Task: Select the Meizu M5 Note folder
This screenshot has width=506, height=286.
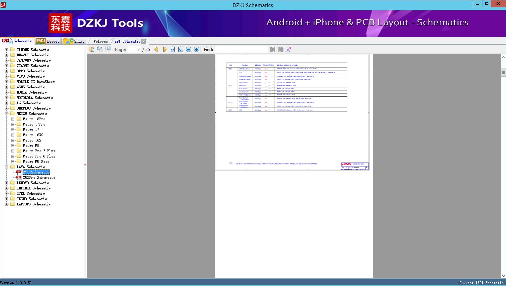Action: point(36,161)
